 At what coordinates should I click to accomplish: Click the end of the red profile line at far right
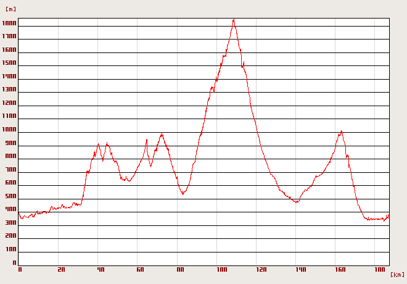pyautogui.click(x=388, y=215)
